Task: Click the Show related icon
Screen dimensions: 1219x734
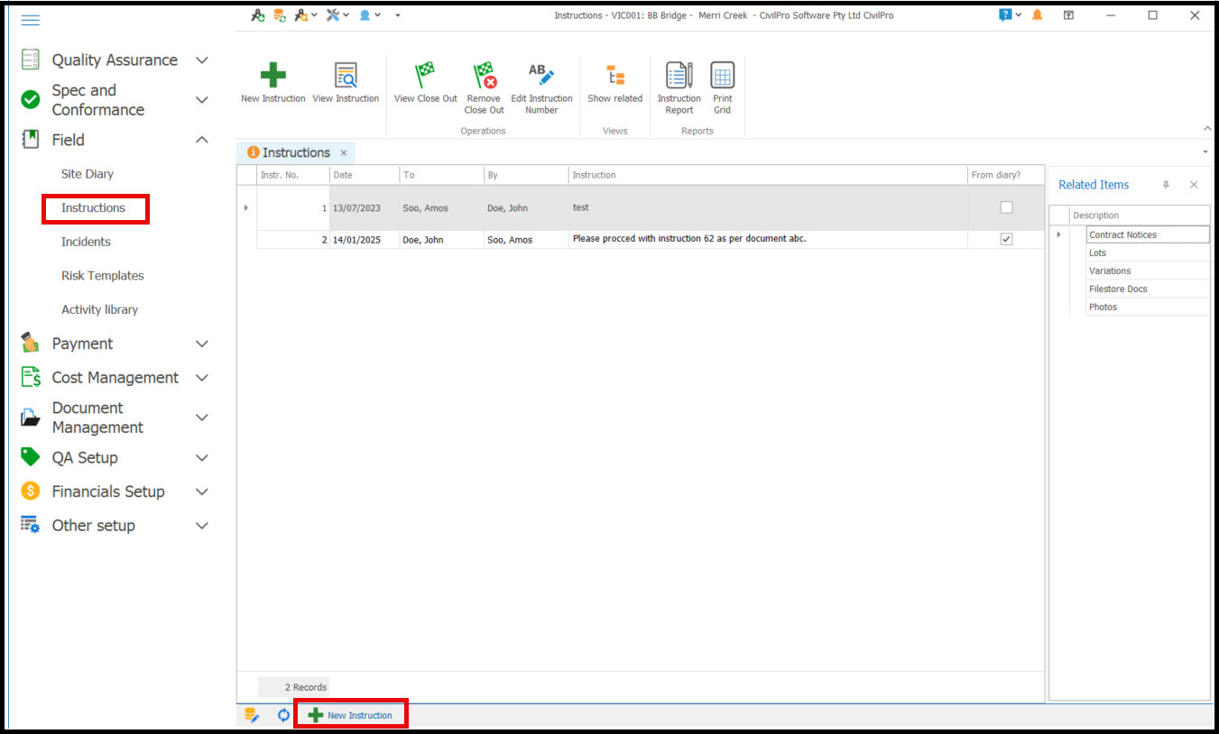Action: (x=614, y=77)
